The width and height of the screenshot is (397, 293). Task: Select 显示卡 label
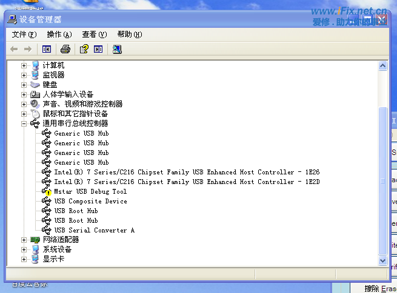click(x=53, y=259)
